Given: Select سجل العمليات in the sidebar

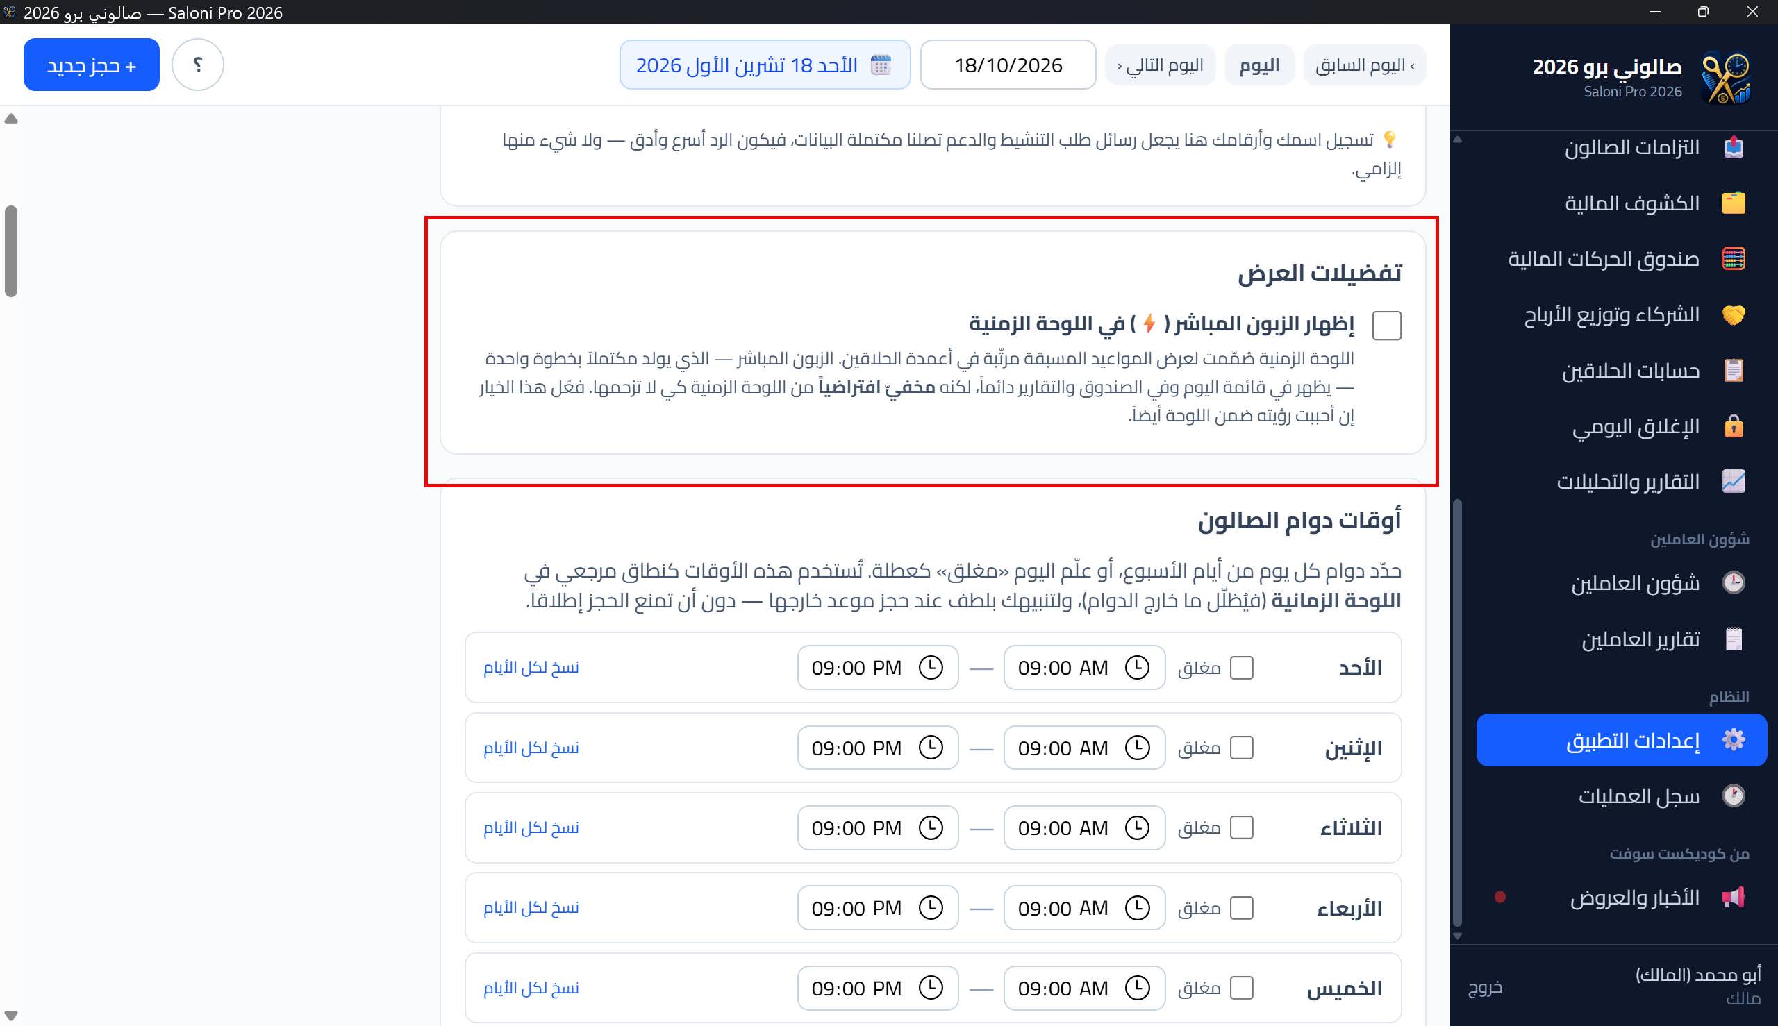Looking at the screenshot, I should pyautogui.click(x=1622, y=796).
